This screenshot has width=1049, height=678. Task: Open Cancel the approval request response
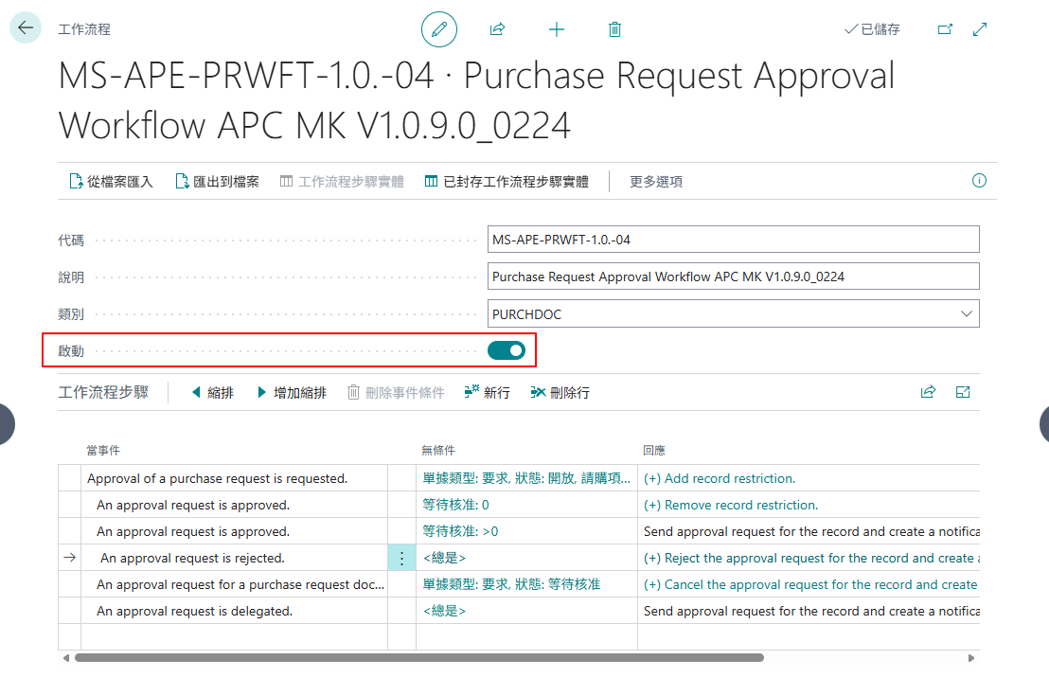pos(811,584)
